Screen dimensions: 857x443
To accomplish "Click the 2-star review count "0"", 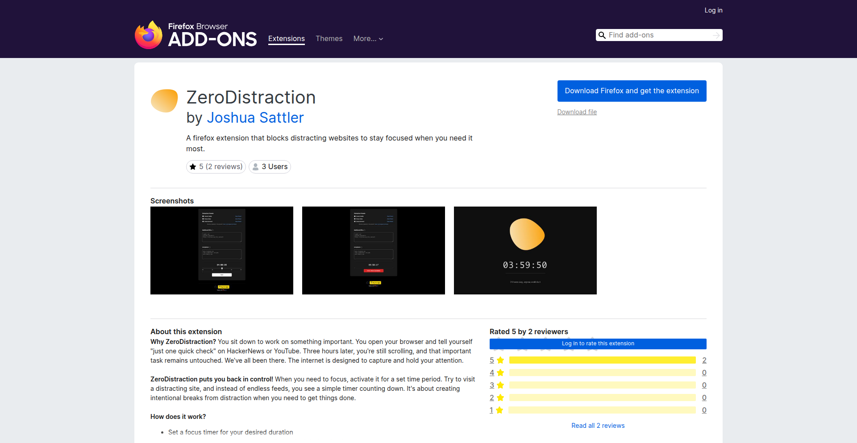I will point(704,397).
